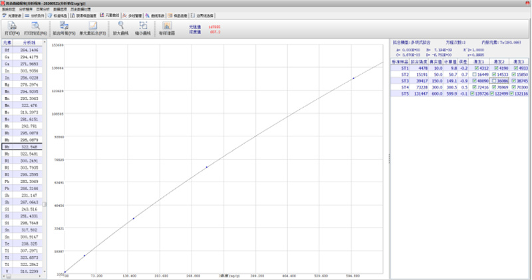Open the element curve tab (元素曲线)
Screen dimensions: 532x280
click(x=110, y=15)
